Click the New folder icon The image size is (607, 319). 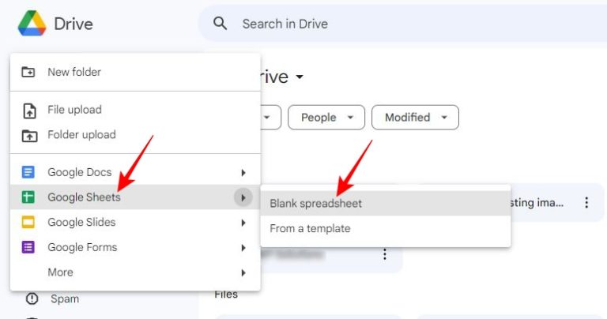[28, 72]
